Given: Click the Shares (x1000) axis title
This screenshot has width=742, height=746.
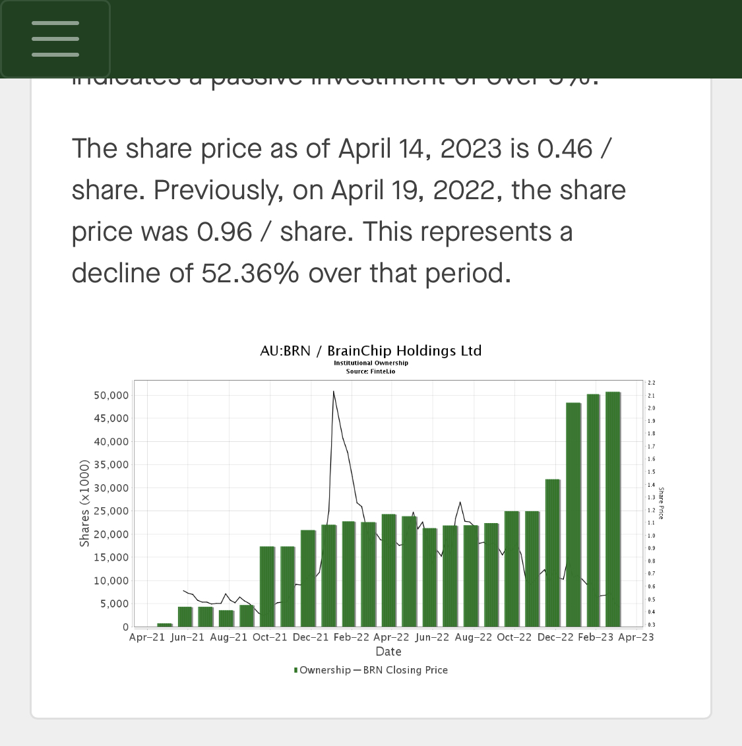Looking at the screenshot, I should (84, 503).
